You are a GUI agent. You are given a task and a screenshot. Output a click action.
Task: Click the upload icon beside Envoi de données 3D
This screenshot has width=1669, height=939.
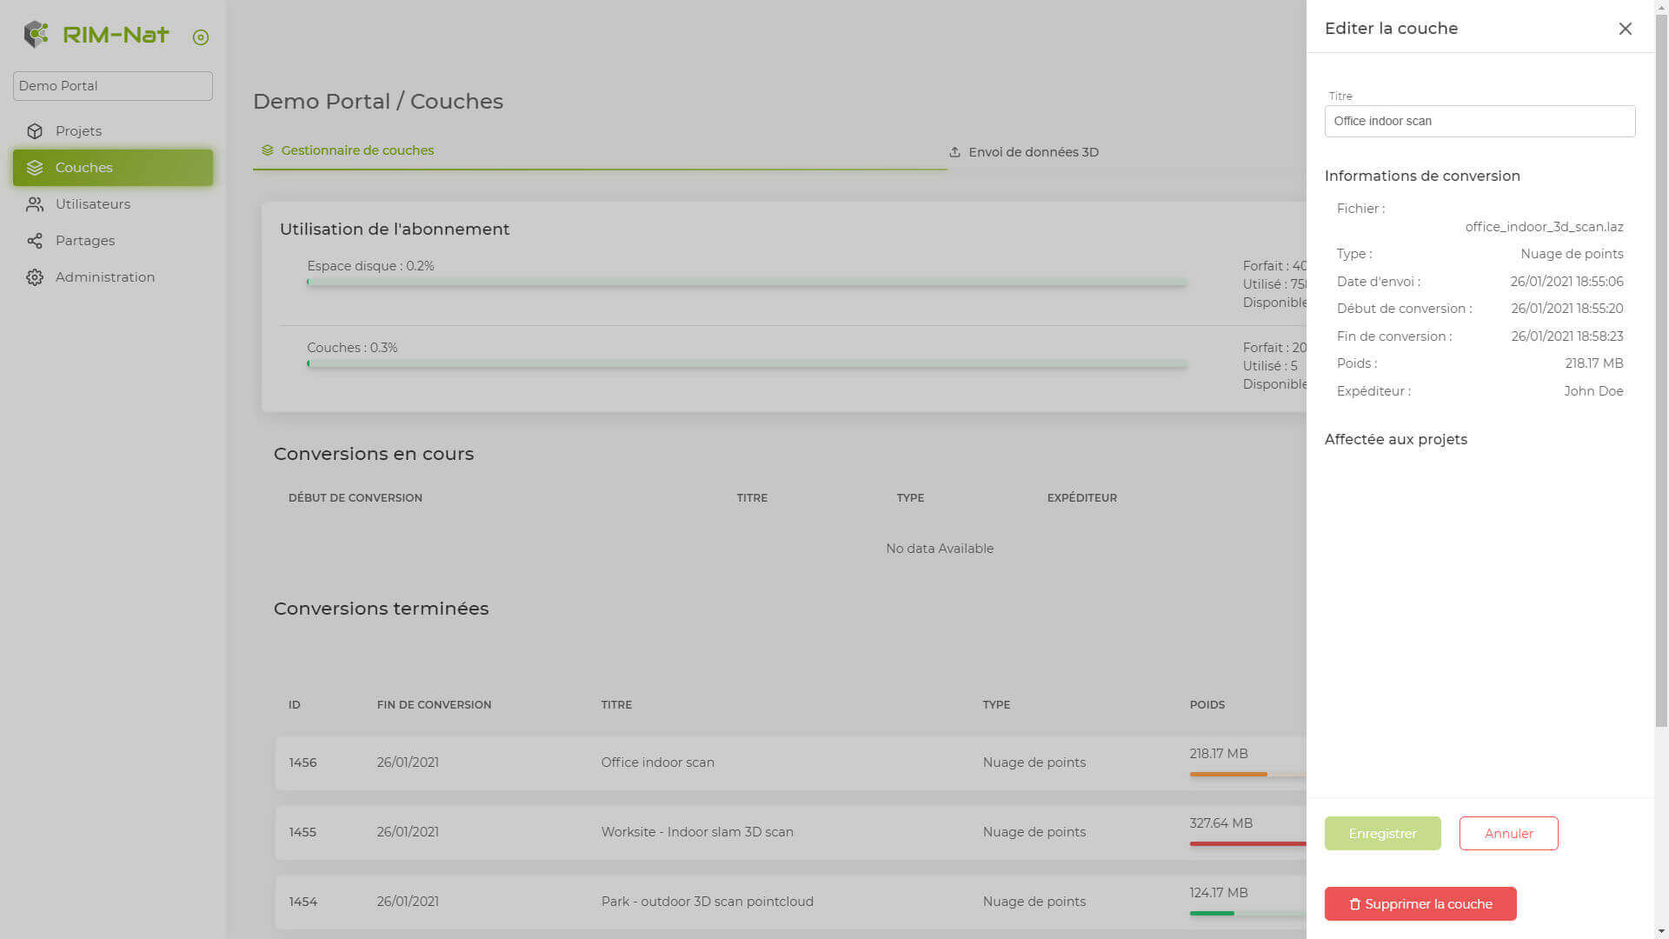point(954,152)
